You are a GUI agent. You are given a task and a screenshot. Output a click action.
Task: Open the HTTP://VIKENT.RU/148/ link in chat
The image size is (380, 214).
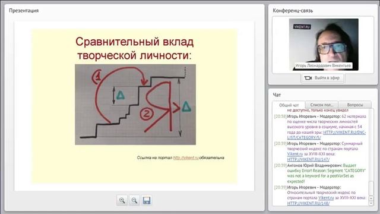308,203
